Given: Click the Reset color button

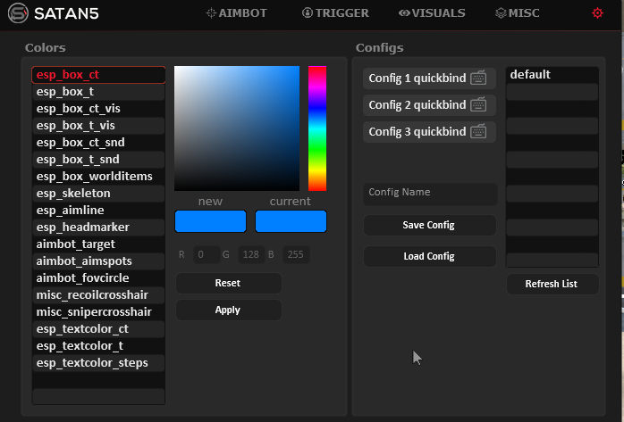Looking at the screenshot, I should (x=229, y=283).
